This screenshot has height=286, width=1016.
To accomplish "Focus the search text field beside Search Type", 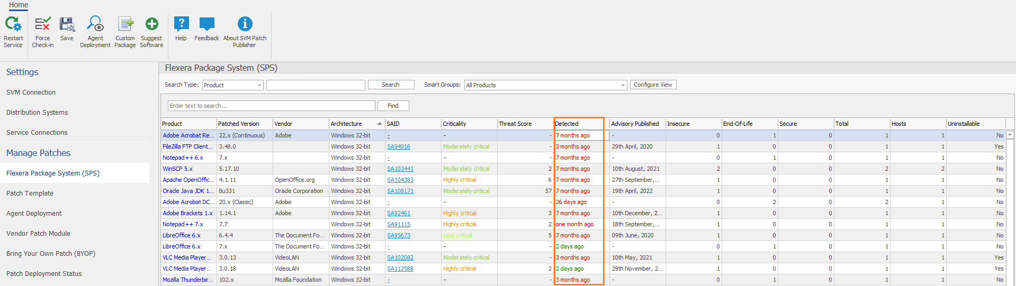I will click(x=316, y=85).
